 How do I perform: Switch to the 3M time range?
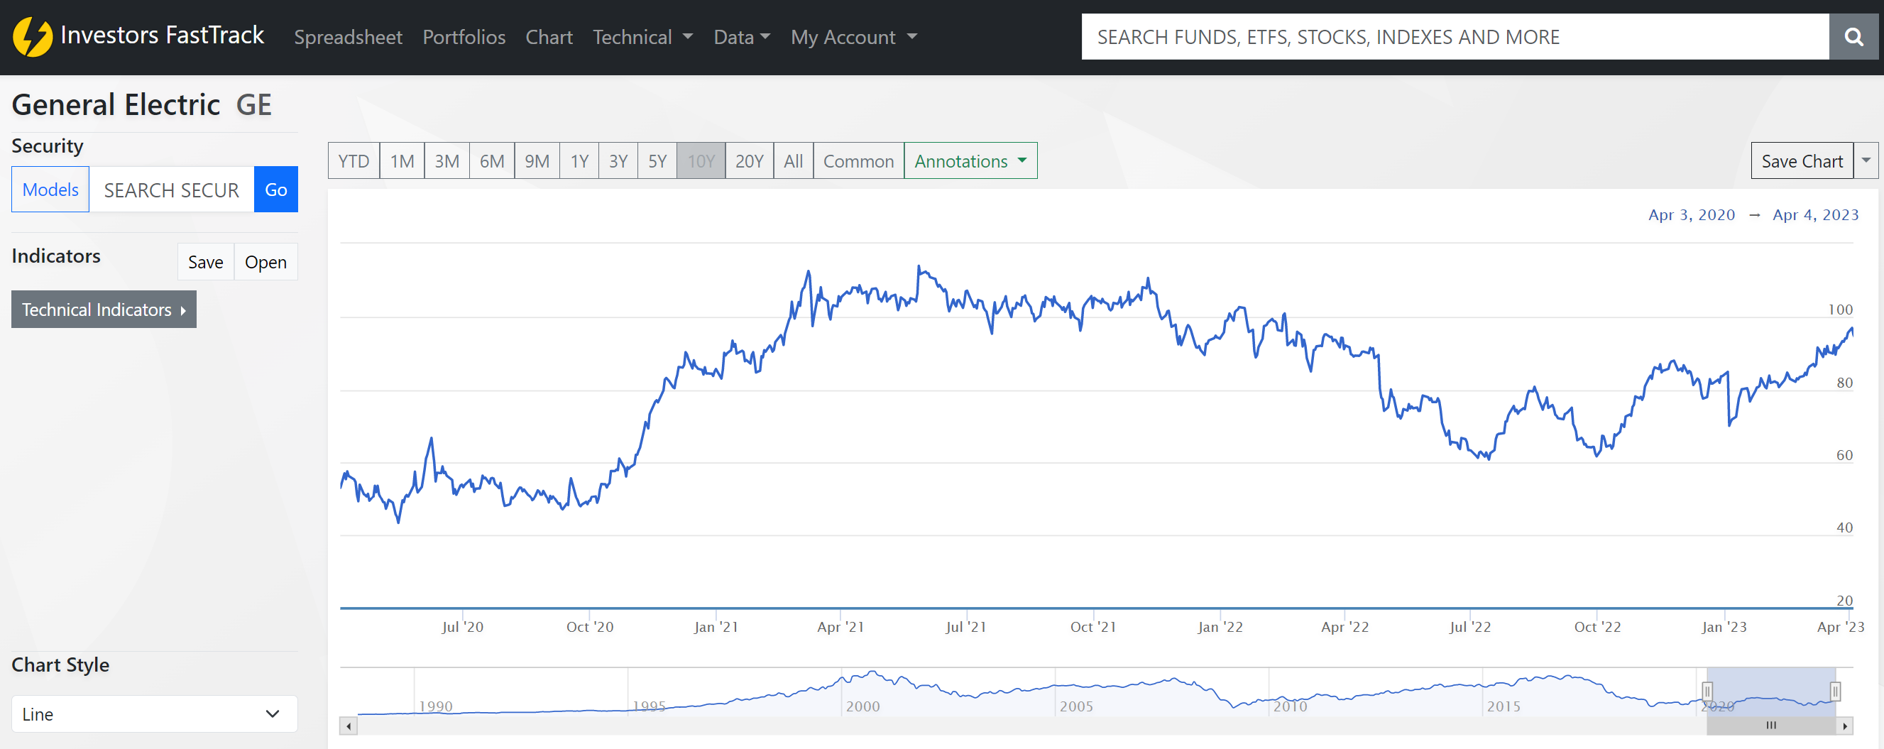coord(447,161)
